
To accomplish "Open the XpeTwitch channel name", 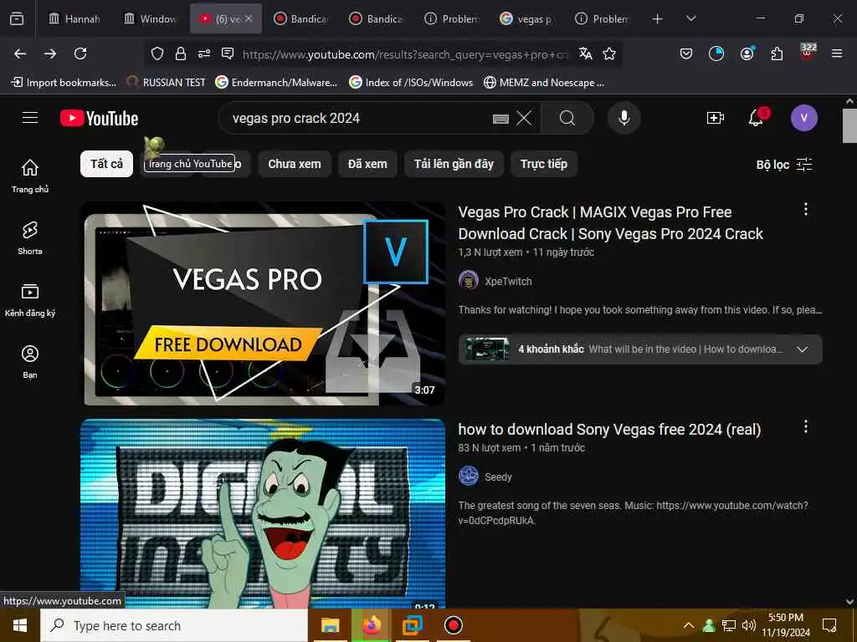I will tap(508, 281).
